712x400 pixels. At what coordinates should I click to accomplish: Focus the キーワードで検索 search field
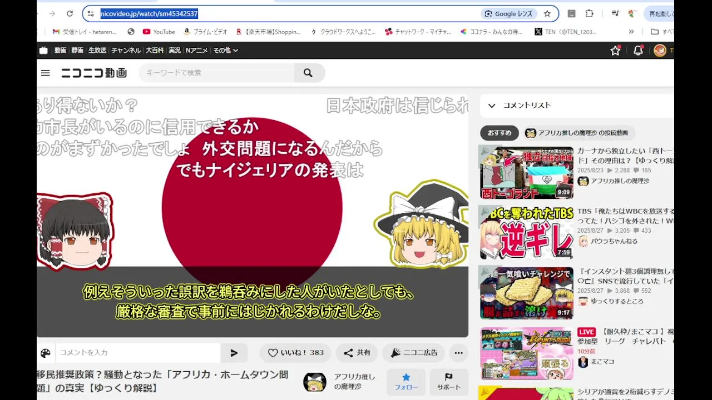pyautogui.click(x=217, y=73)
